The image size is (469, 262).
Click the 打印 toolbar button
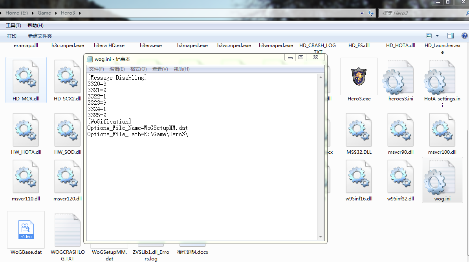pyautogui.click(x=12, y=36)
